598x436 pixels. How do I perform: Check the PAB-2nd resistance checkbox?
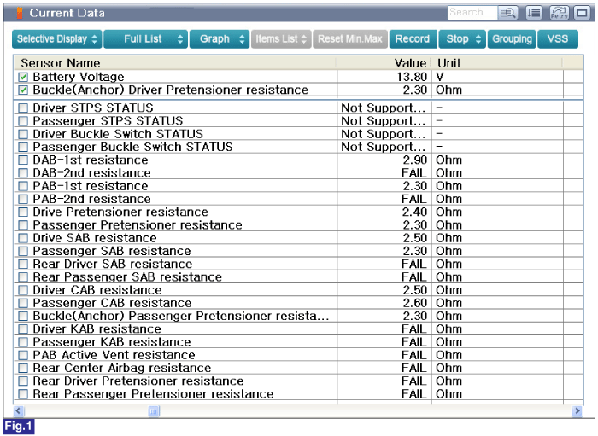(23, 199)
